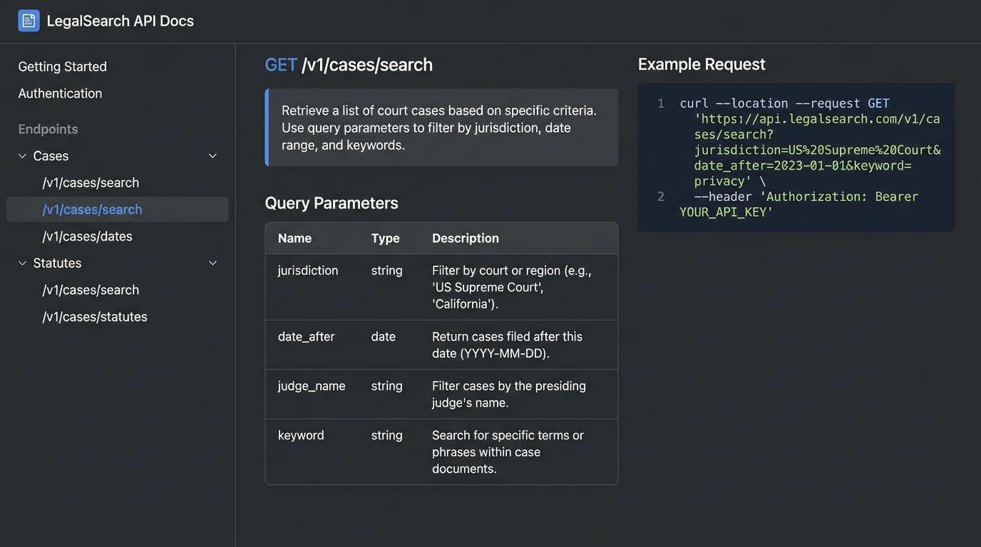Collapse the Statutes endpoint group
981x547 pixels.
coord(212,262)
